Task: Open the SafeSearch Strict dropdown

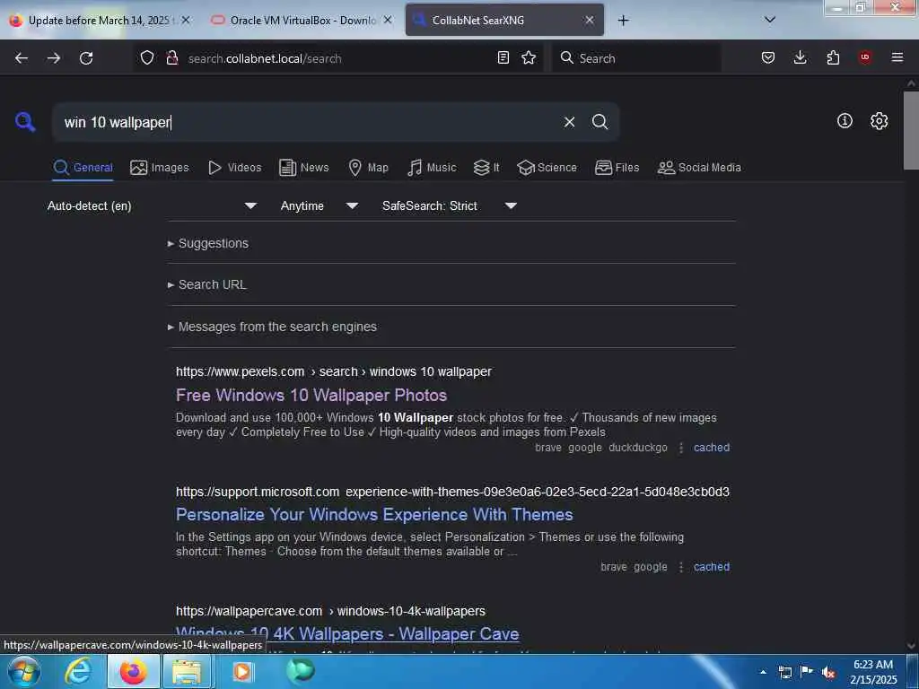Action: 449,205
